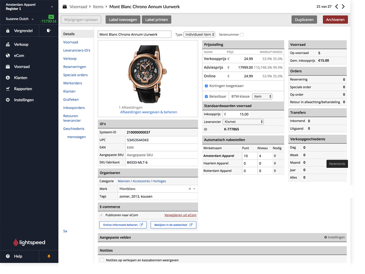The height and width of the screenshot is (274, 365).
Task: Switch to the Leveranciers-ID's tab
Action: (77, 50)
